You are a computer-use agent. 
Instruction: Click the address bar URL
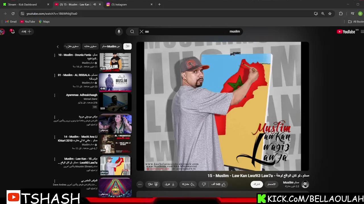[52, 14]
